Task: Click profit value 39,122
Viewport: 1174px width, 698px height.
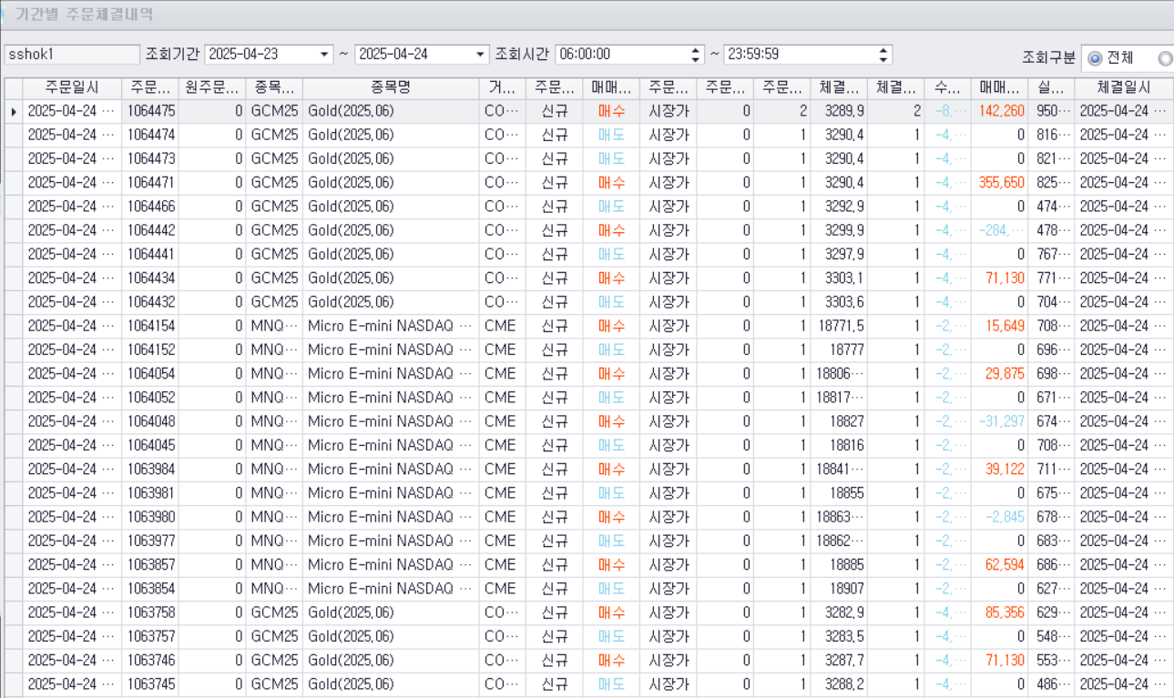Action: (x=1006, y=469)
